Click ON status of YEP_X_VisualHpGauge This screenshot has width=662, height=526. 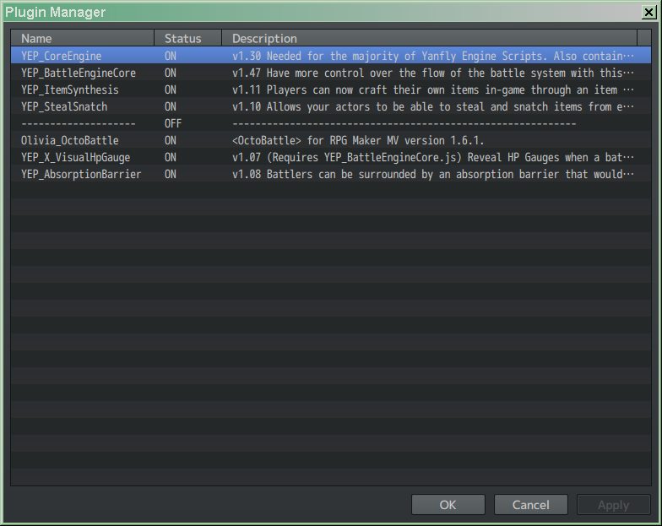tap(171, 157)
